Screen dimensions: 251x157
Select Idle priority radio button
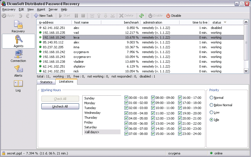point(211,120)
